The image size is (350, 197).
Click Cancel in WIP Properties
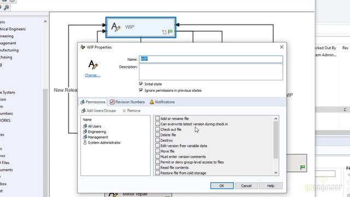[x=246, y=186]
